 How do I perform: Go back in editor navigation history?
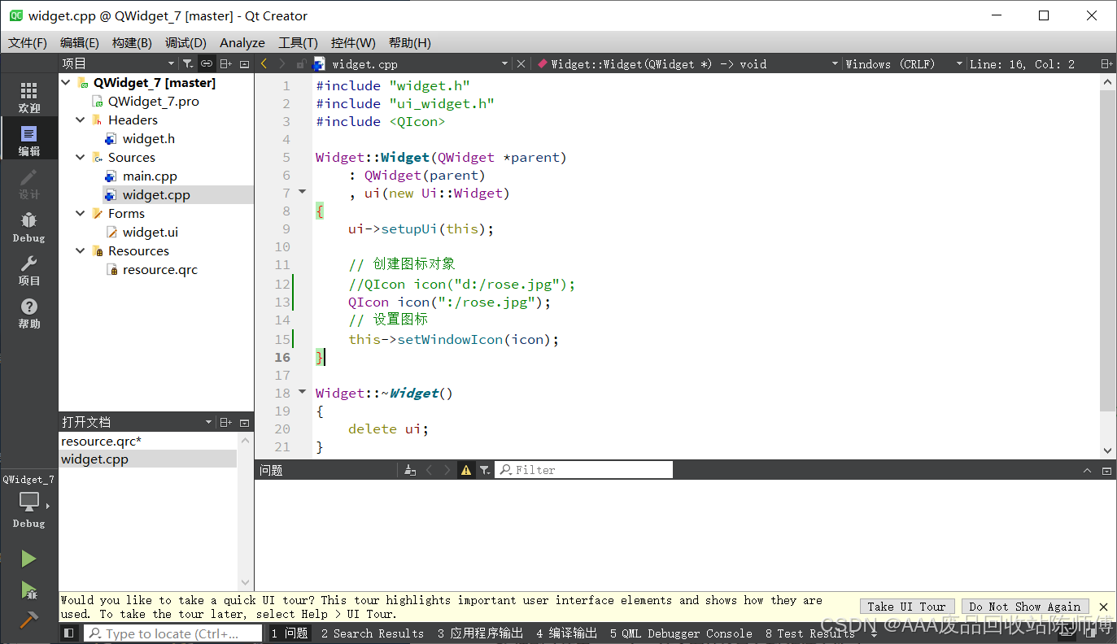click(x=264, y=63)
